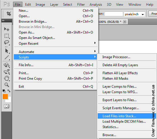Choose Browse... in Scripts submenu

[x=127, y=135]
